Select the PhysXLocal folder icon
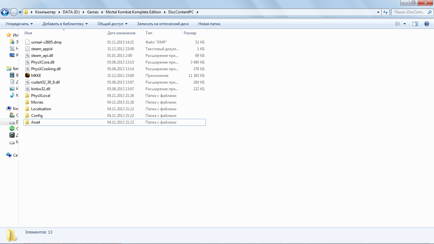The height and width of the screenshot is (244, 434). 27,96
